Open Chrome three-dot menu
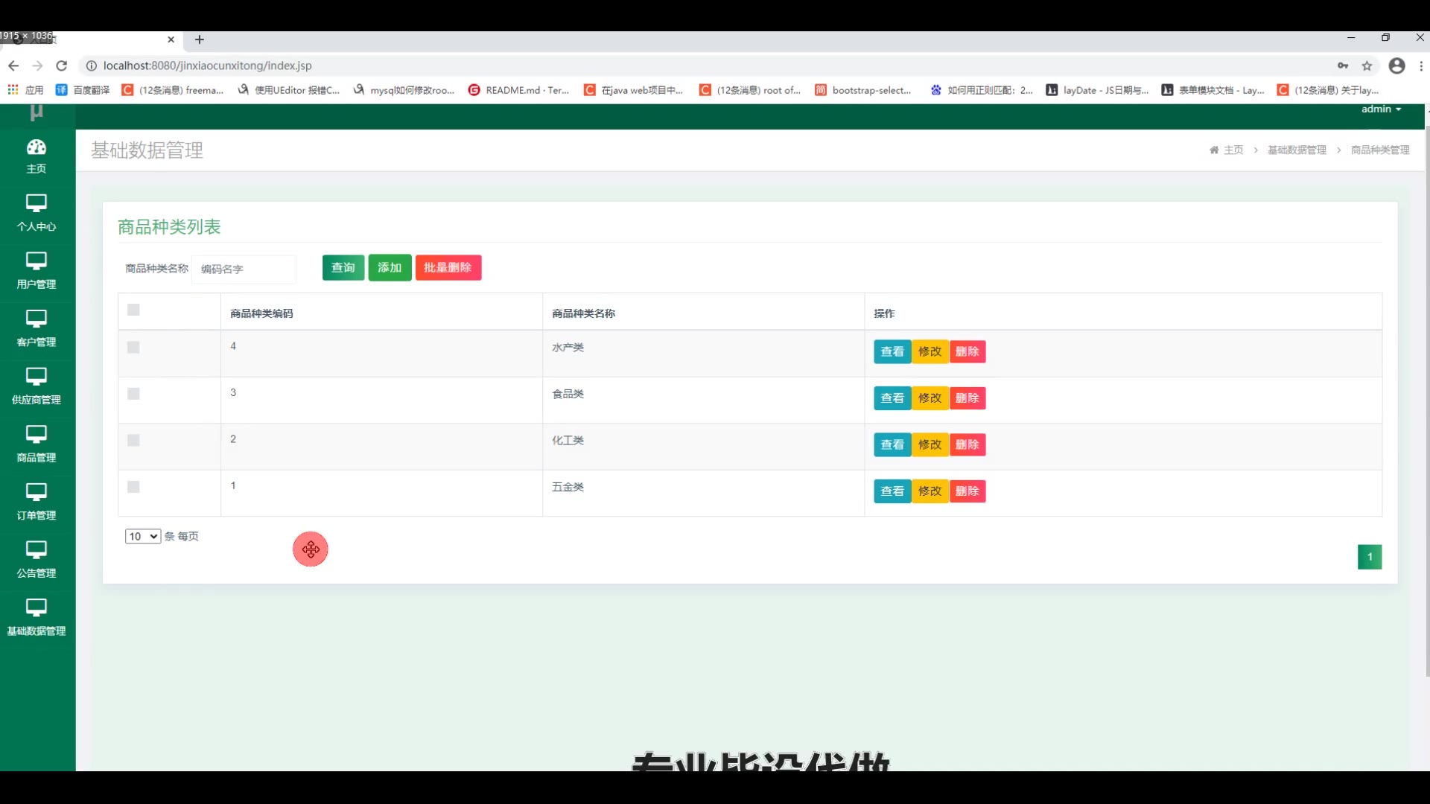This screenshot has width=1430, height=804. [1421, 66]
